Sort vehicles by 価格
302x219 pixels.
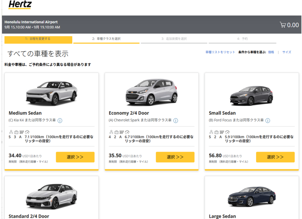[x=271, y=52]
